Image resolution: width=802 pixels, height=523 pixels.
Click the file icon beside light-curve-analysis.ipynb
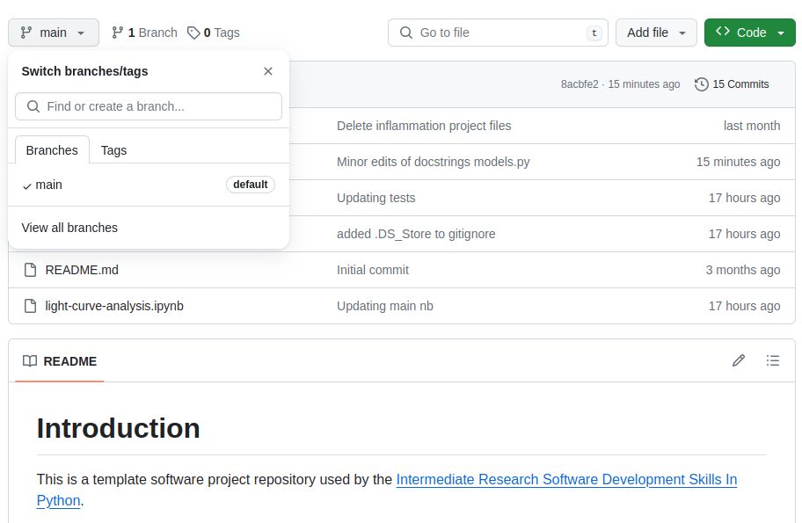[31, 306]
